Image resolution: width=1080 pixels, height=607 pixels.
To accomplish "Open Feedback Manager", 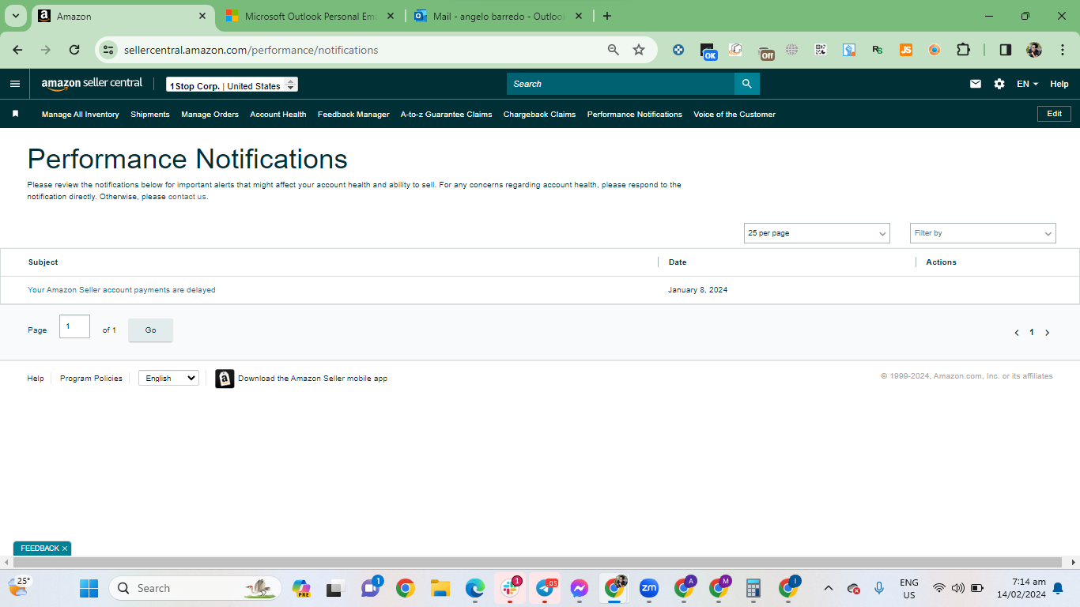I will [x=353, y=115].
